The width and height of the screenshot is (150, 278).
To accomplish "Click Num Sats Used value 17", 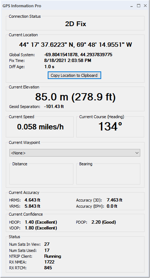I will point(47,250).
